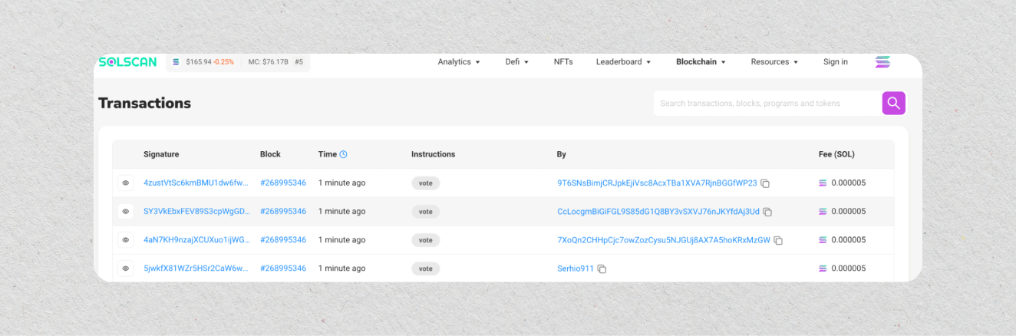Image resolution: width=1016 pixels, height=336 pixels.
Task: Open the Defi dropdown menu
Action: point(516,62)
